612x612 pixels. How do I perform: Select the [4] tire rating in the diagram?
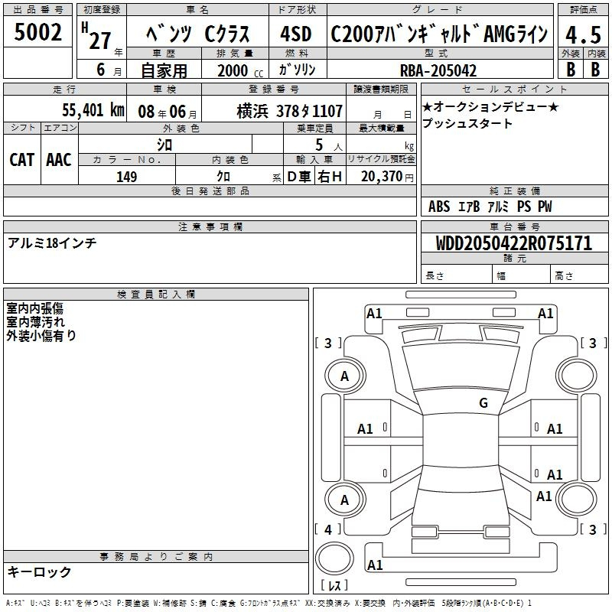click(328, 529)
